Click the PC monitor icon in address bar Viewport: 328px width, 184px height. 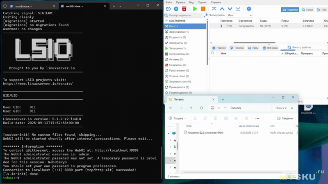click(x=212, y=108)
